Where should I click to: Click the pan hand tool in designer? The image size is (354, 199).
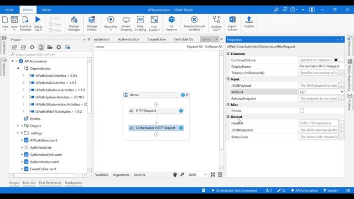[175, 175]
